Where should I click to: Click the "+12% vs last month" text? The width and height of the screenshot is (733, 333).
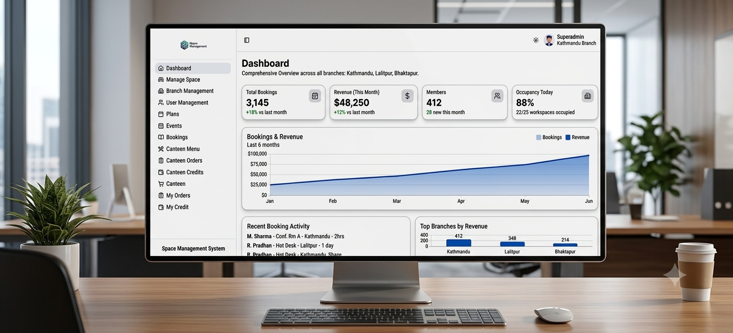coord(354,112)
